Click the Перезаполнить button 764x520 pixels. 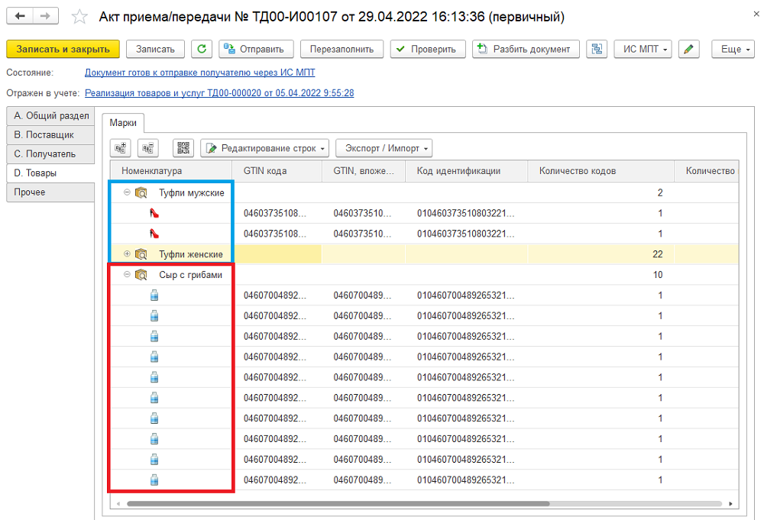coord(342,49)
